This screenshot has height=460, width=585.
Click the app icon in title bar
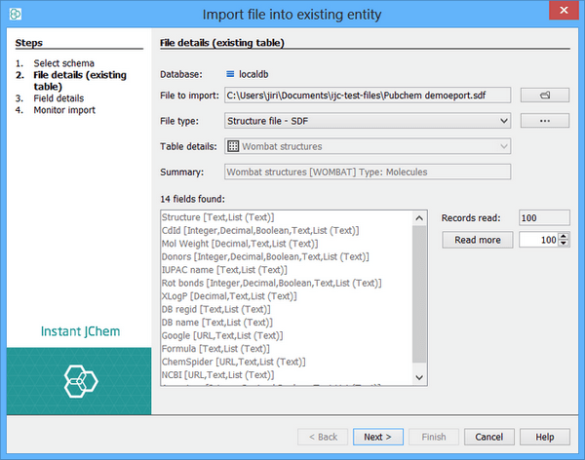13,14
